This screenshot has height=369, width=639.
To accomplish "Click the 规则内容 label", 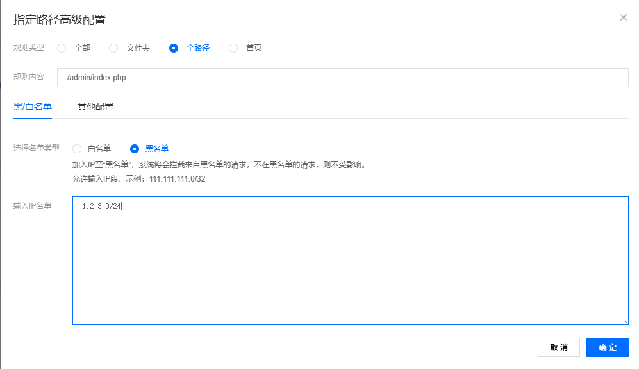I will 29,77.
